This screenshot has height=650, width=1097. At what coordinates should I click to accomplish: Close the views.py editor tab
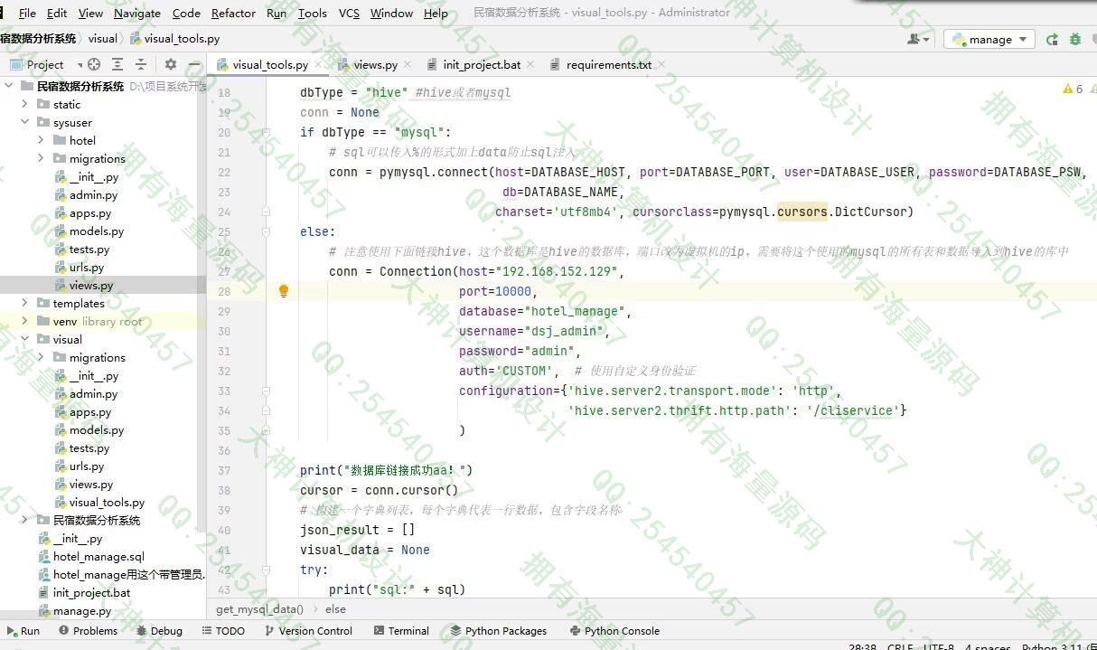407,64
